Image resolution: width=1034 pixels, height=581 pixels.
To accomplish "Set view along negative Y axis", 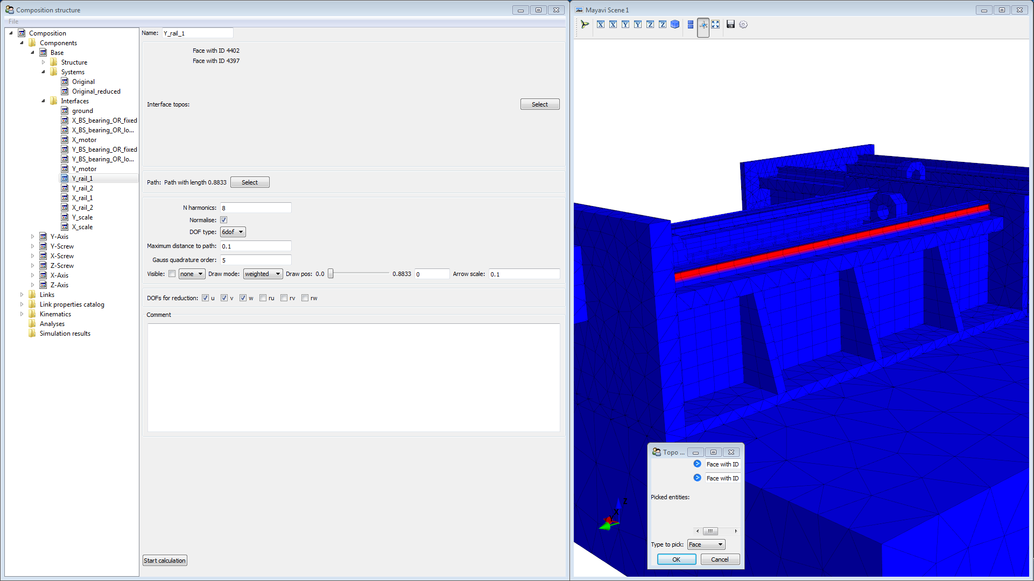I will click(x=638, y=24).
